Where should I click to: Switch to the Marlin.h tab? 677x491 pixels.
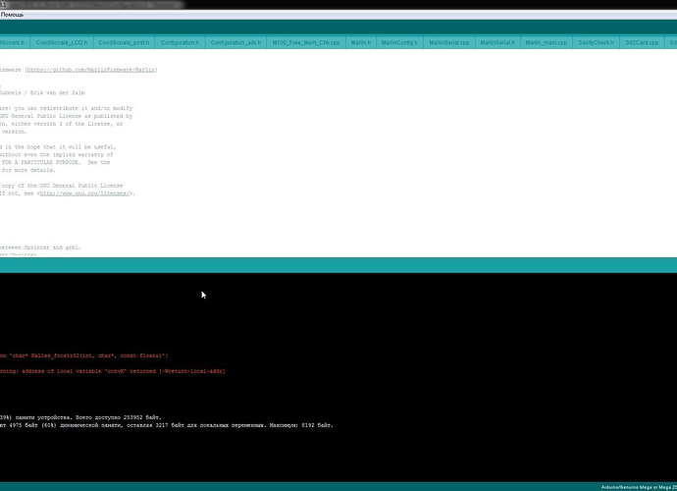360,43
